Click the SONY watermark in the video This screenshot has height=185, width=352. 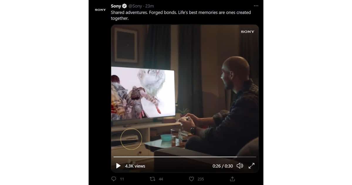pos(248,31)
